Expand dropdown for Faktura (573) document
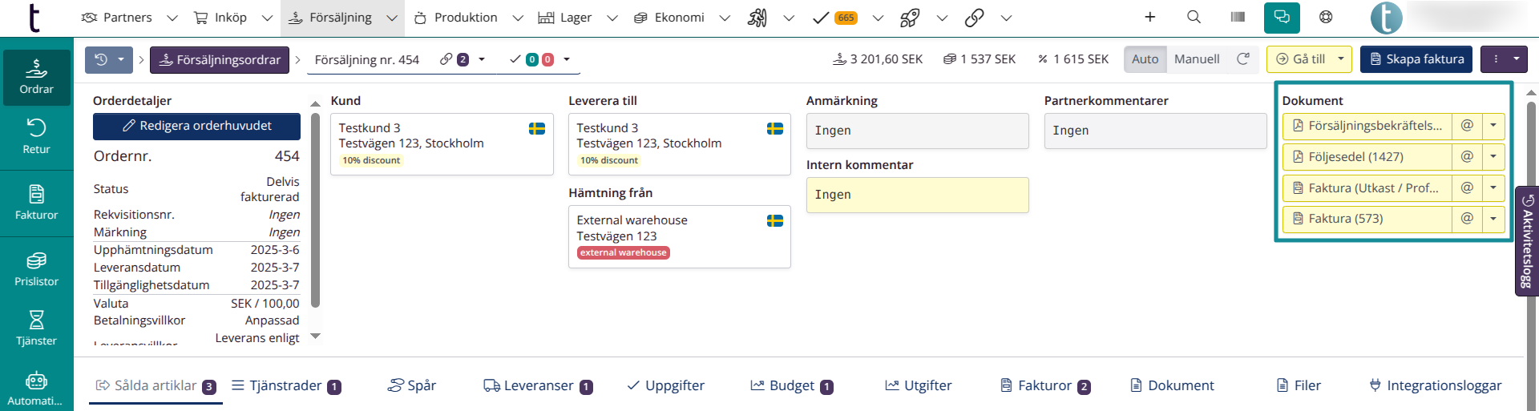Image resolution: width=1539 pixels, height=411 pixels. [x=1493, y=219]
